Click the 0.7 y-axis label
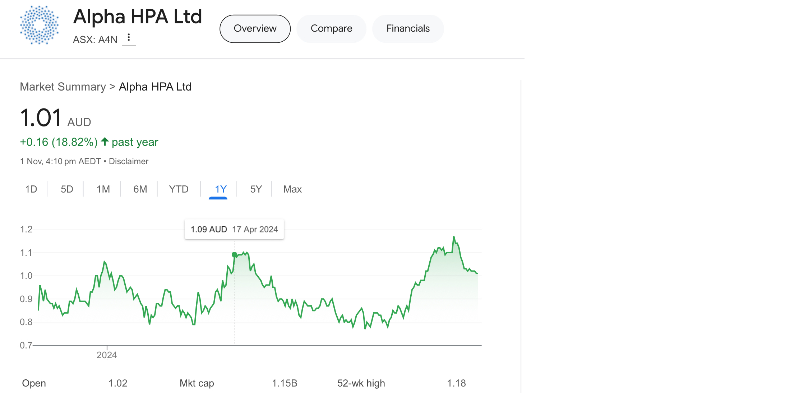 [26, 345]
